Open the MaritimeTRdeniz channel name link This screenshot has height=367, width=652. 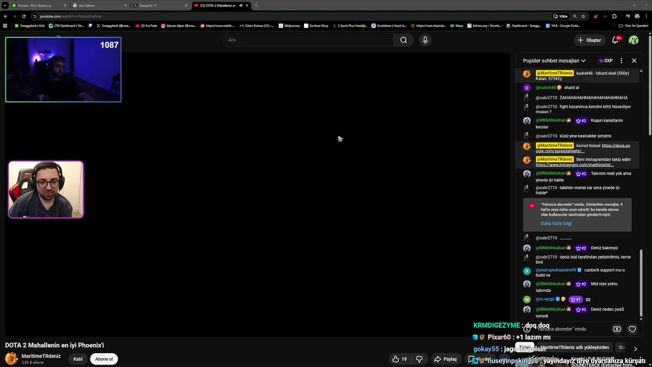[x=41, y=356]
